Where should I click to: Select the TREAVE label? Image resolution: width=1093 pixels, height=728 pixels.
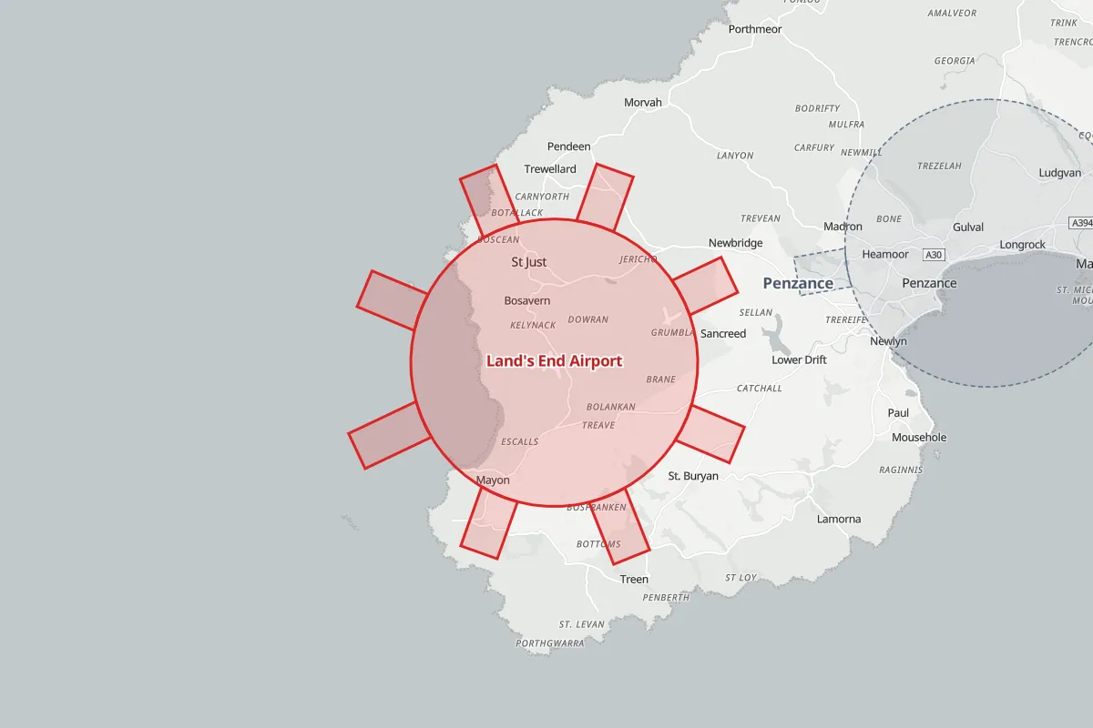598,426
